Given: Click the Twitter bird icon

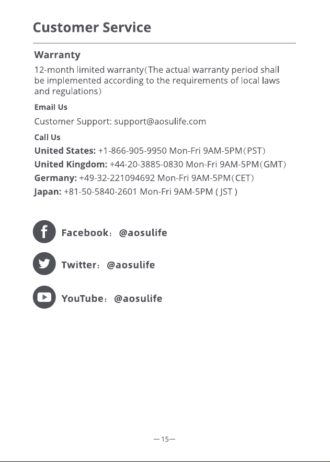Looking at the screenshot, I should coord(44,263).
